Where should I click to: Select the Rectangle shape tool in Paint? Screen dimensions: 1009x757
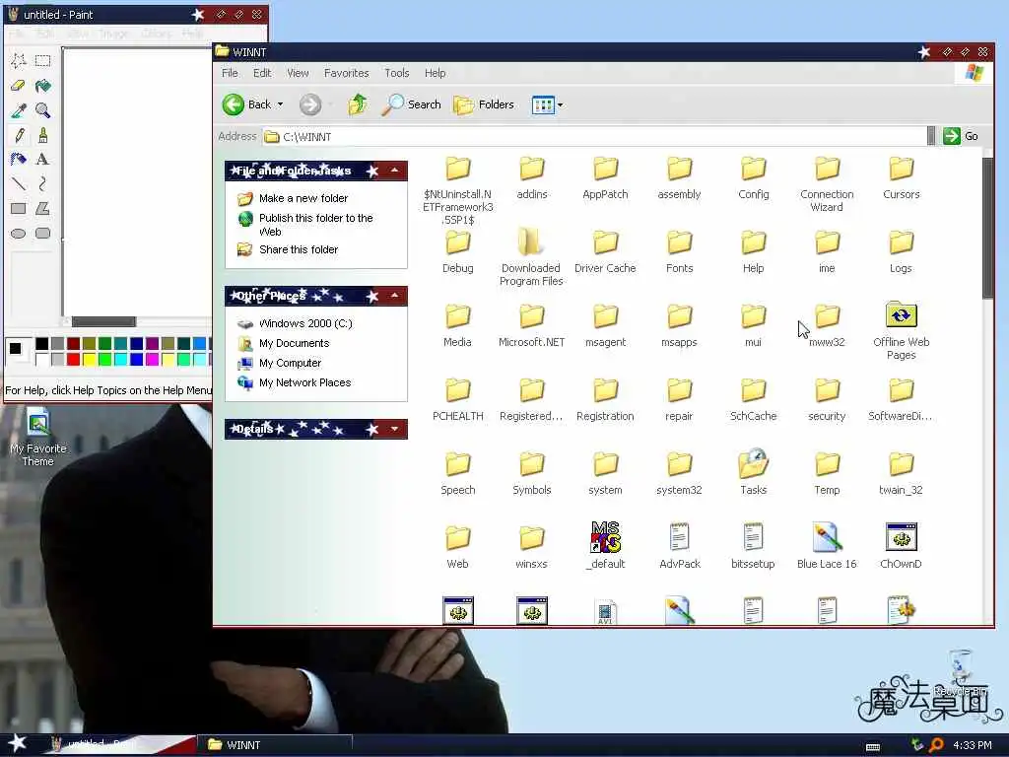point(19,209)
